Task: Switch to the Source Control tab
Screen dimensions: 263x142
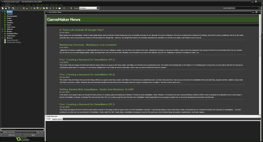Action: (x=57, y=119)
